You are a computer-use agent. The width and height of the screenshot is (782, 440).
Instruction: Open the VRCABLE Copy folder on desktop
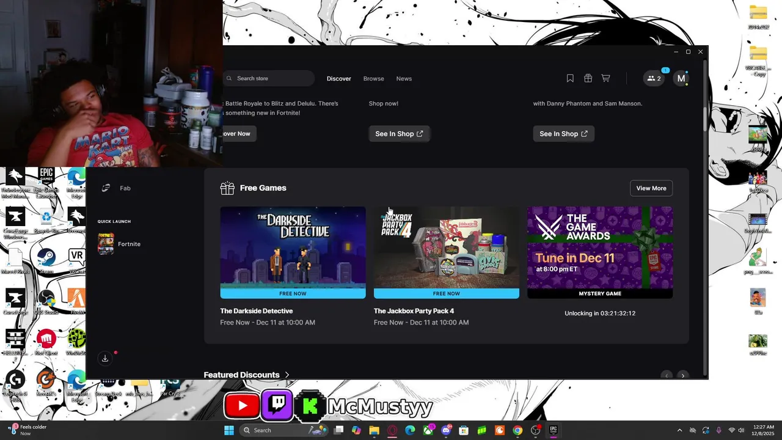tap(758, 61)
